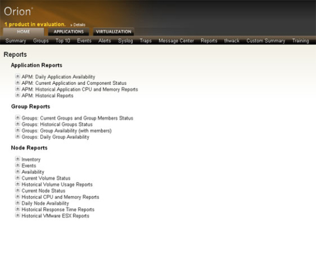Click the evaluation Details link

(x=78, y=25)
